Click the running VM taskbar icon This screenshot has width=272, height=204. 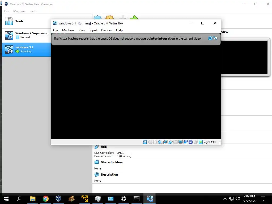coord(150,199)
